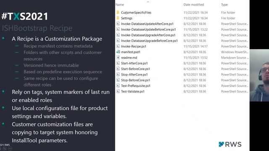This screenshot has width=269, height=151.
Task: Select the speaker webcam thumbnail
Action: click(259, 75)
